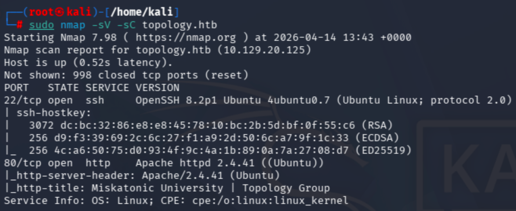Click the RSA host key fingerprint line

pos(208,125)
